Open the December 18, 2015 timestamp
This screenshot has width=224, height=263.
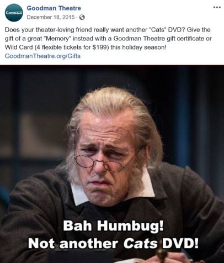pyautogui.click(x=51, y=17)
